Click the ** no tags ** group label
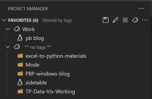 [x=38, y=47]
